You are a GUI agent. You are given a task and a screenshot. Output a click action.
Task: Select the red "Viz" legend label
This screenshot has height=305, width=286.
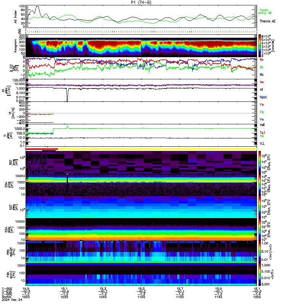pyautogui.click(x=262, y=104)
